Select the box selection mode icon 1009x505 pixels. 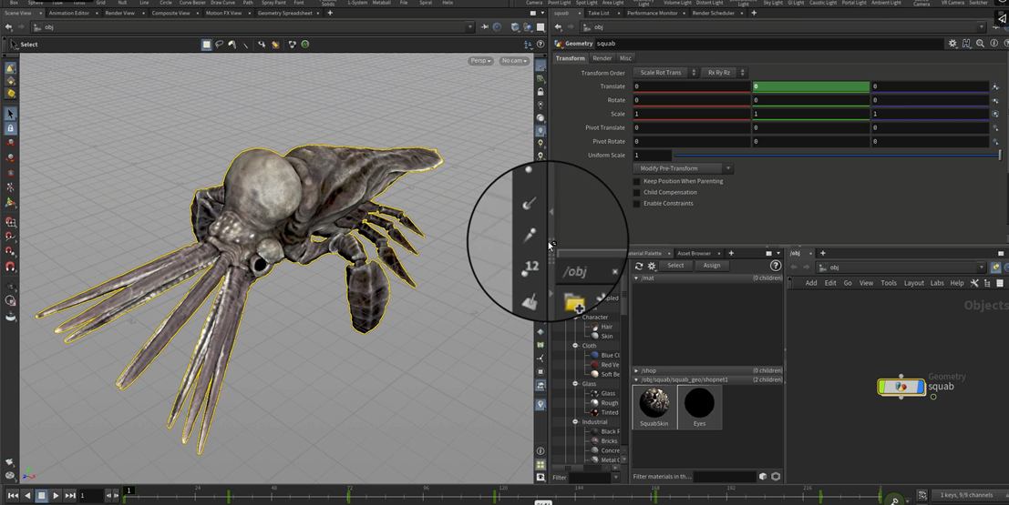pyautogui.click(x=207, y=44)
